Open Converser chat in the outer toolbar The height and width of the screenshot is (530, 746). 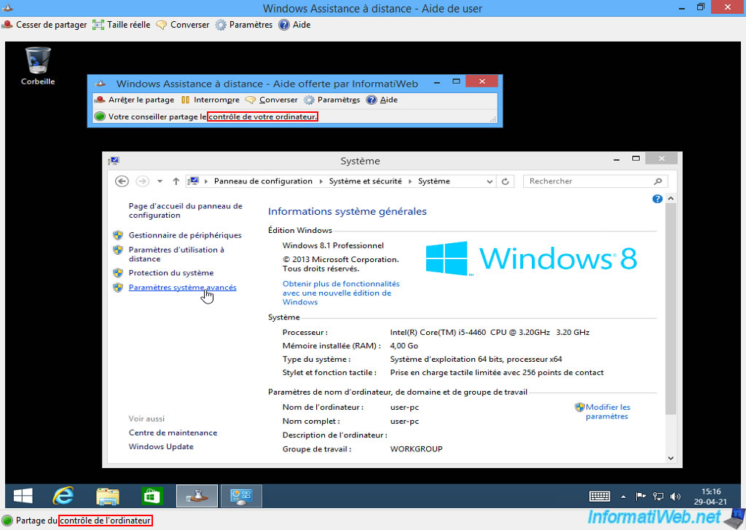click(183, 25)
